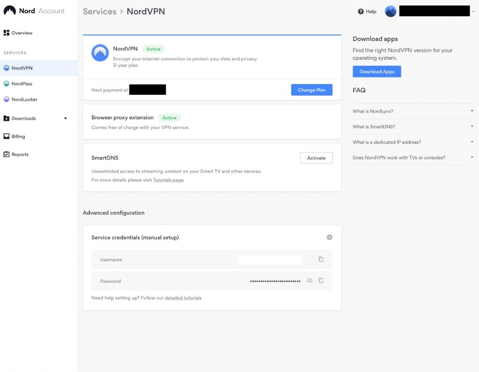Click the Download Apps button

pyautogui.click(x=377, y=71)
